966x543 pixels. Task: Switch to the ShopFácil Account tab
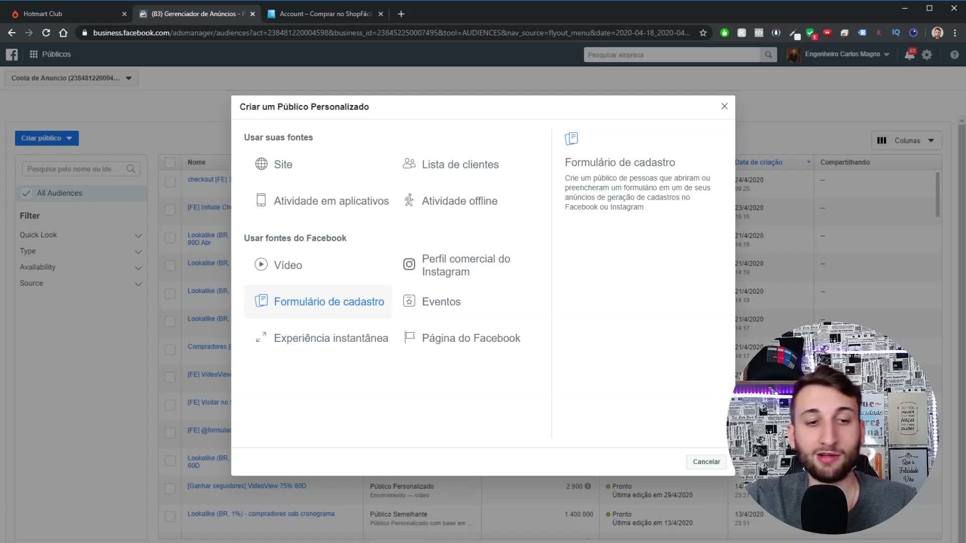[325, 14]
